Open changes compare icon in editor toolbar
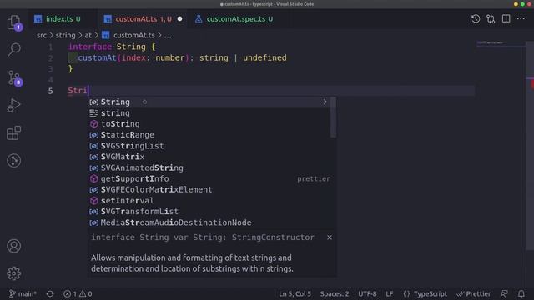The image size is (534, 300). coord(491,18)
